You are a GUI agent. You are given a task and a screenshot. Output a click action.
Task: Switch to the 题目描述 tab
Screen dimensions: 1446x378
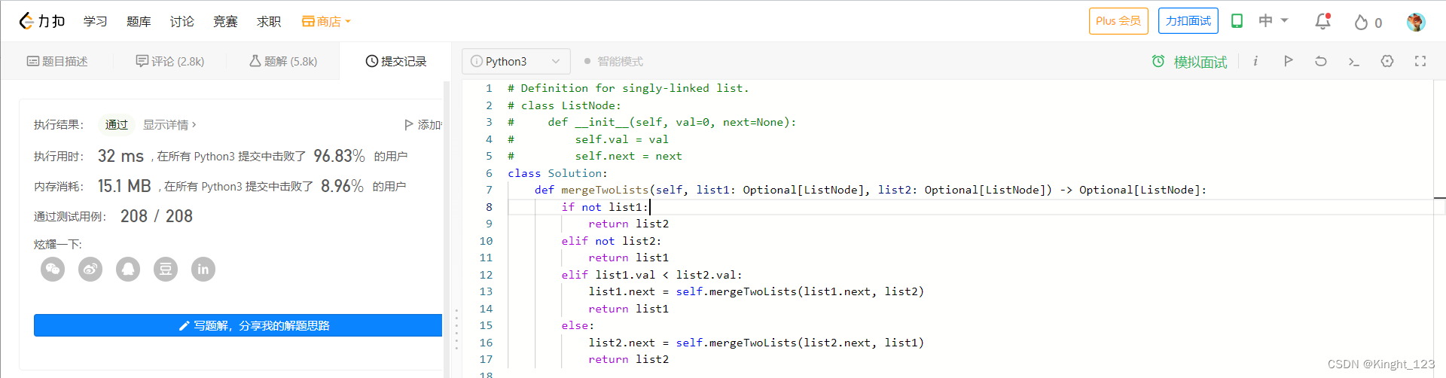pos(57,61)
